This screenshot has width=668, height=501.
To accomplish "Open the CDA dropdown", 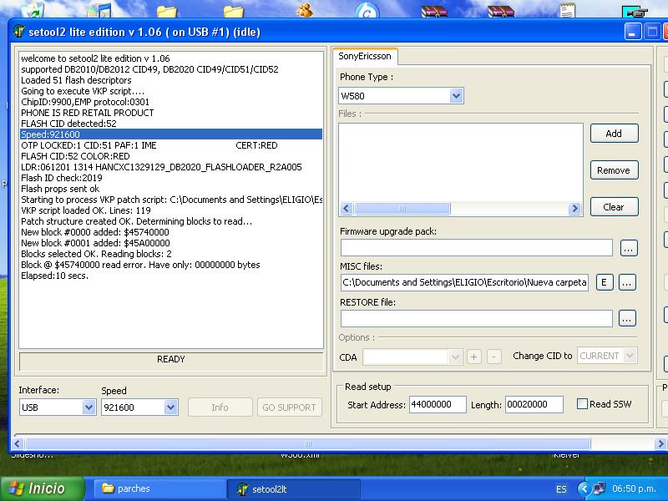I will tap(455, 357).
